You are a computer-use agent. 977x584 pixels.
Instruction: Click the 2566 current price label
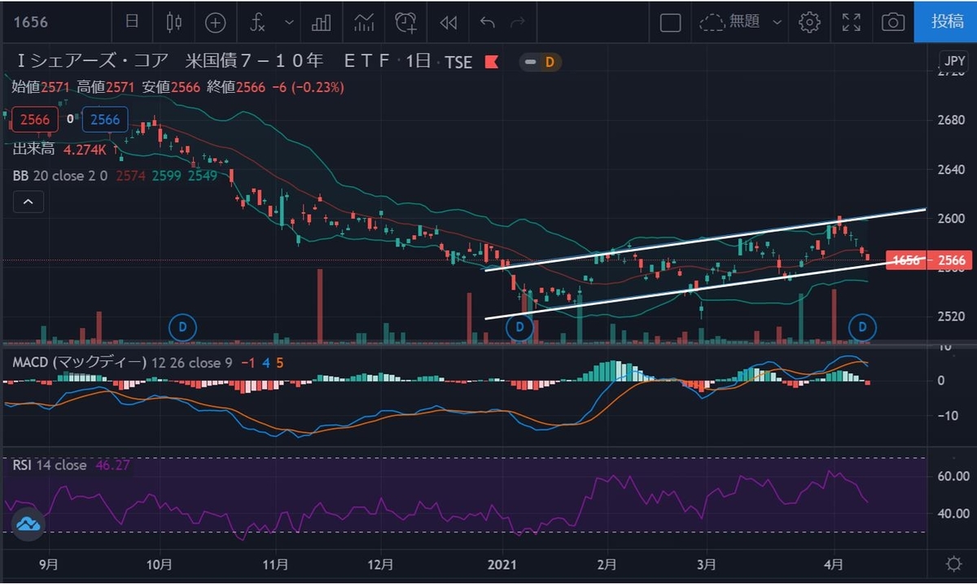951,260
